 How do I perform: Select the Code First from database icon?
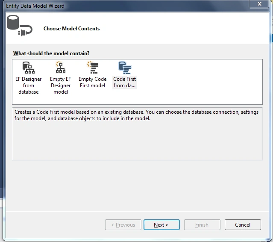pyautogui.click(x=125, y=68)
